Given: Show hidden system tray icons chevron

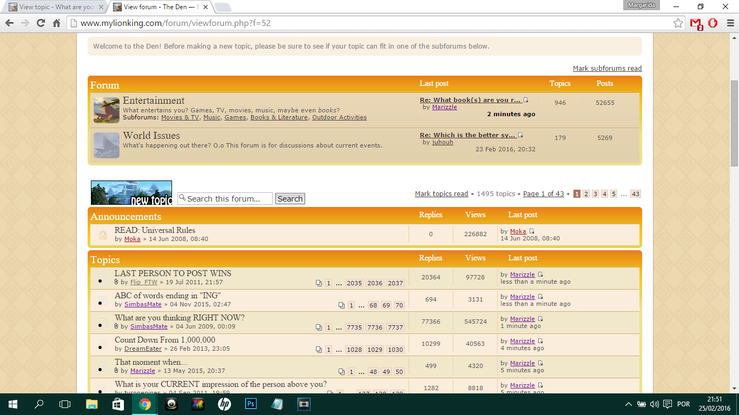Looking at the screenshot, I should tap(628, 404).
